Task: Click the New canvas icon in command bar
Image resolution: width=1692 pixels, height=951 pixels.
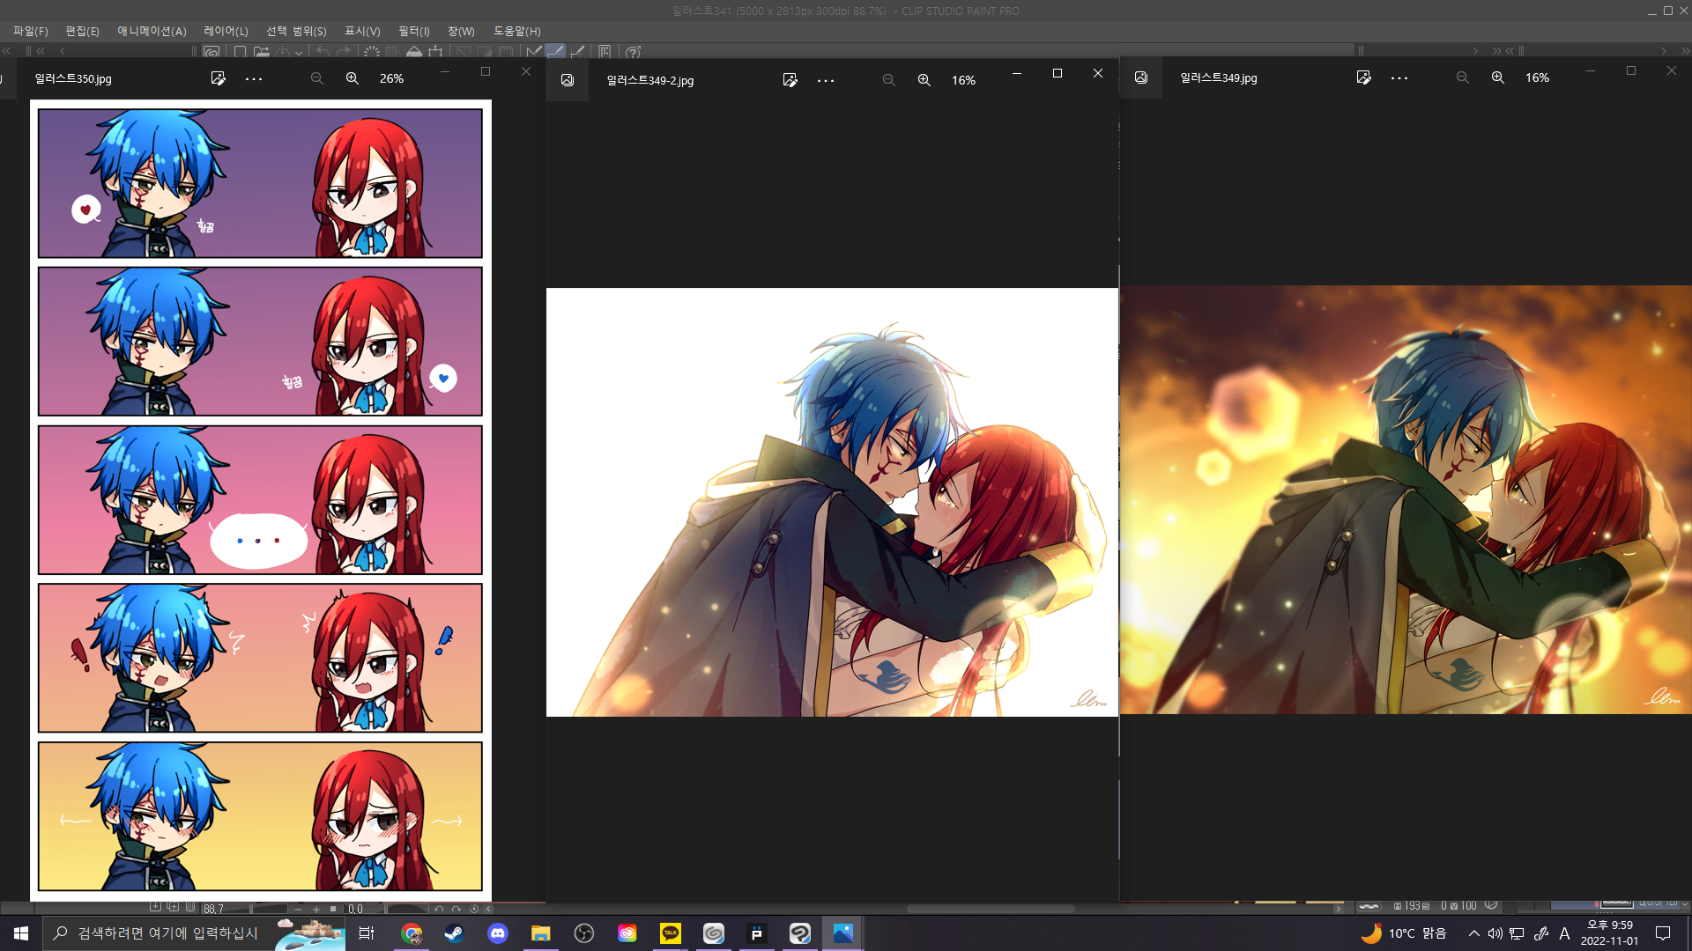Action: pos(240,52)
